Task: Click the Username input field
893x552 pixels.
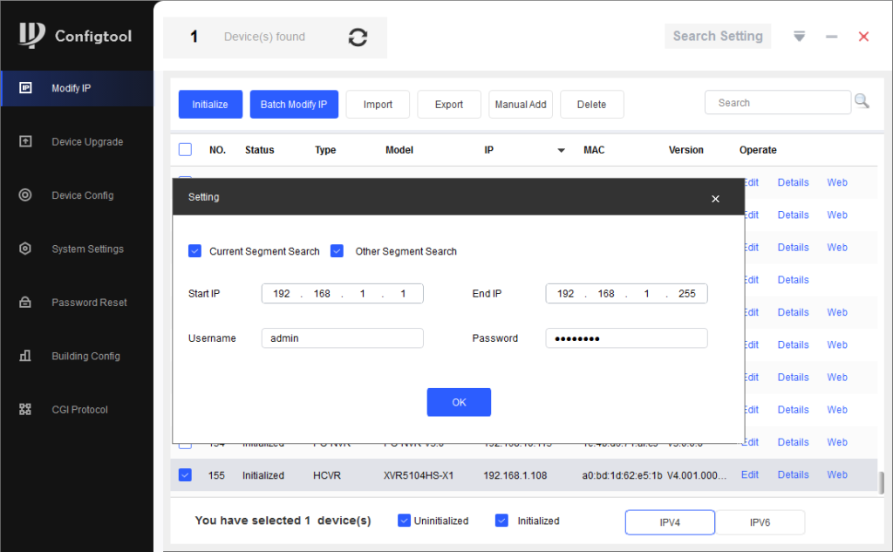Action: [x=342, y=338]
